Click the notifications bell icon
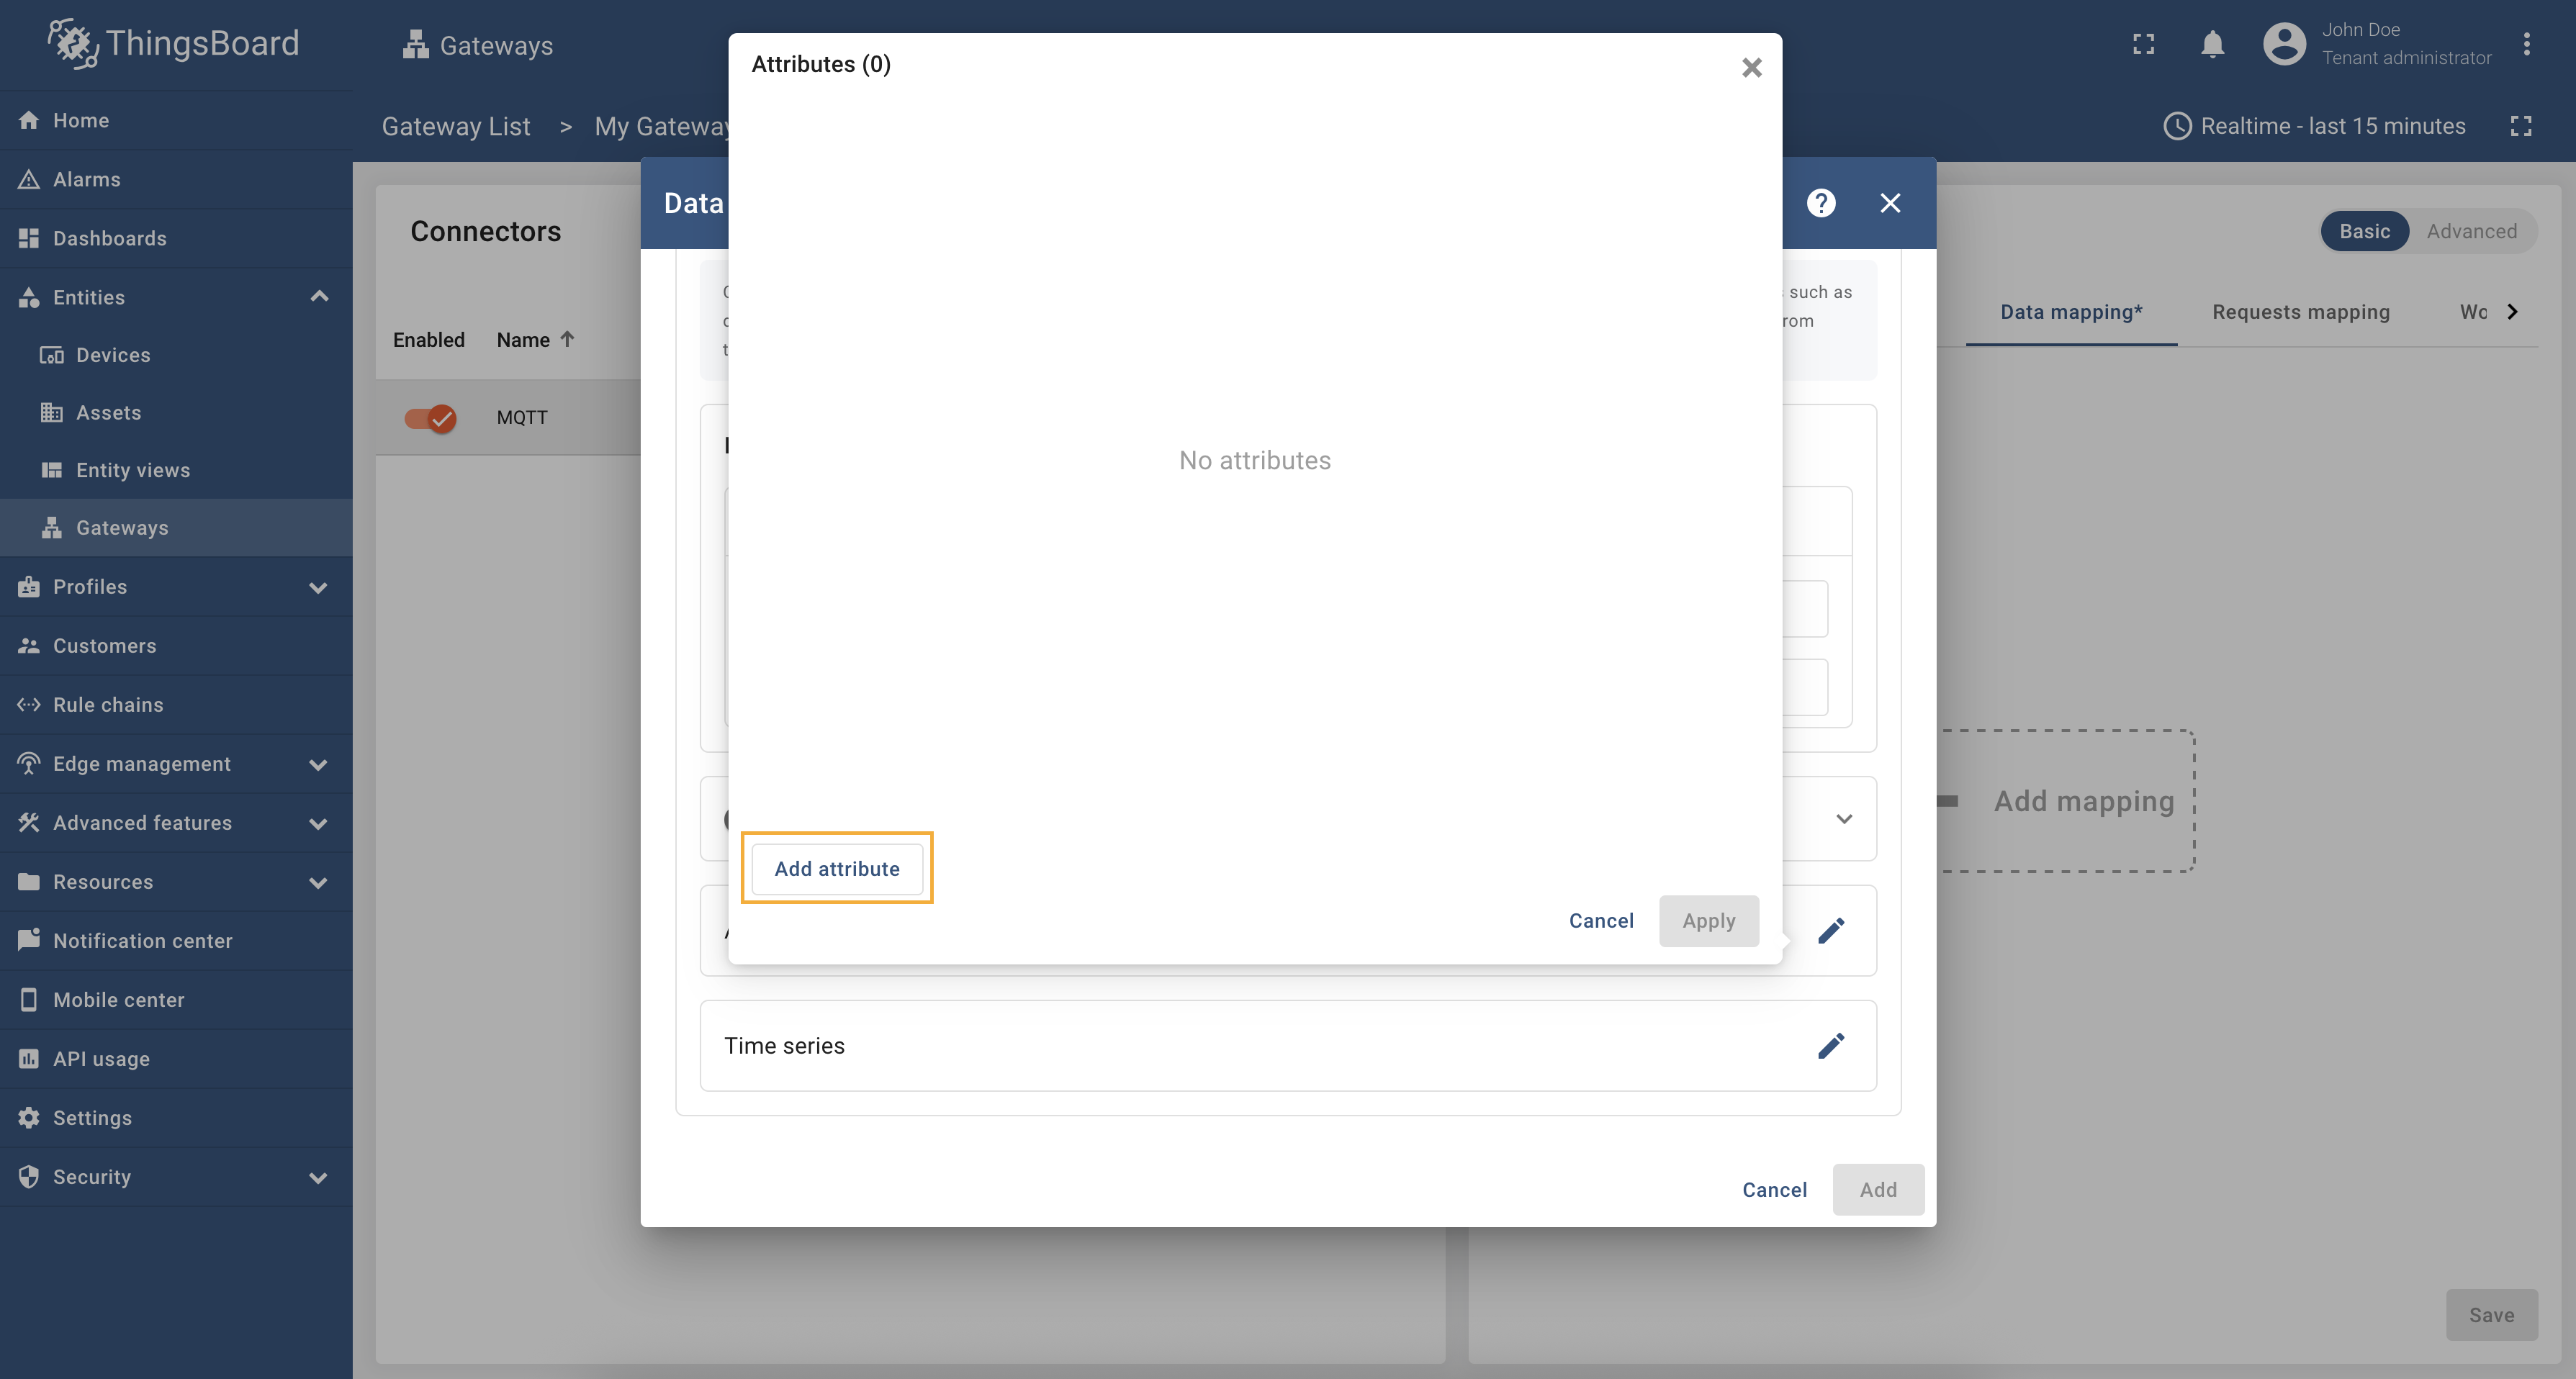Viewport: 2576px width, 1379px height. point(2212,44)
